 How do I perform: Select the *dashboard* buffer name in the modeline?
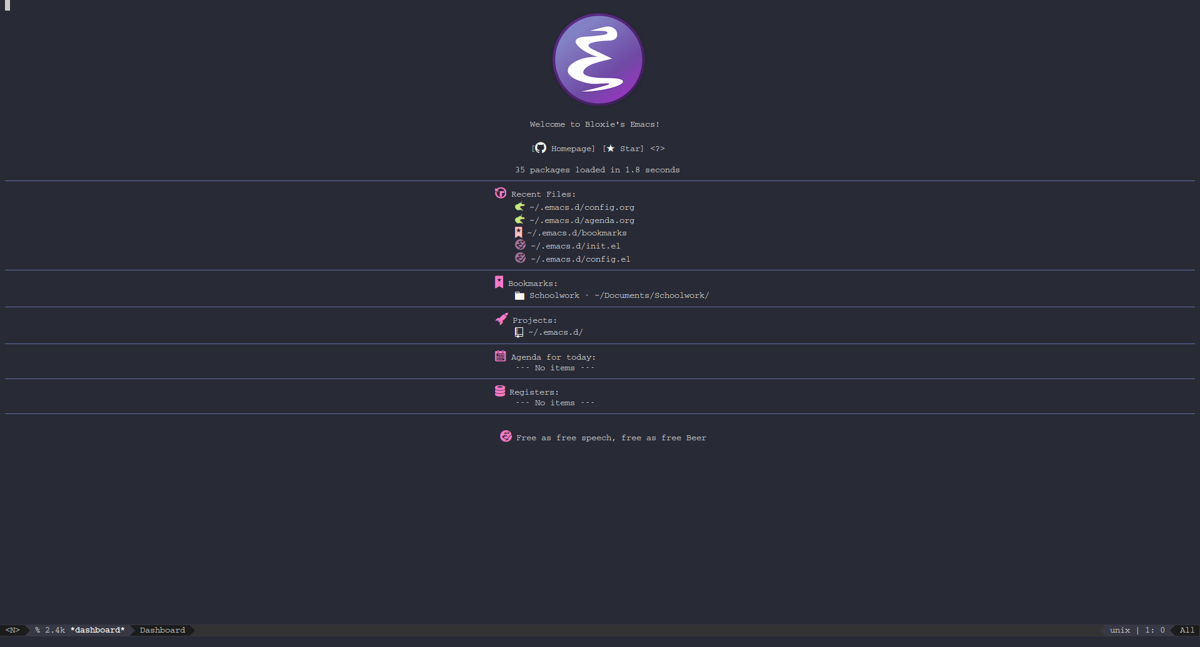[97, 630]
